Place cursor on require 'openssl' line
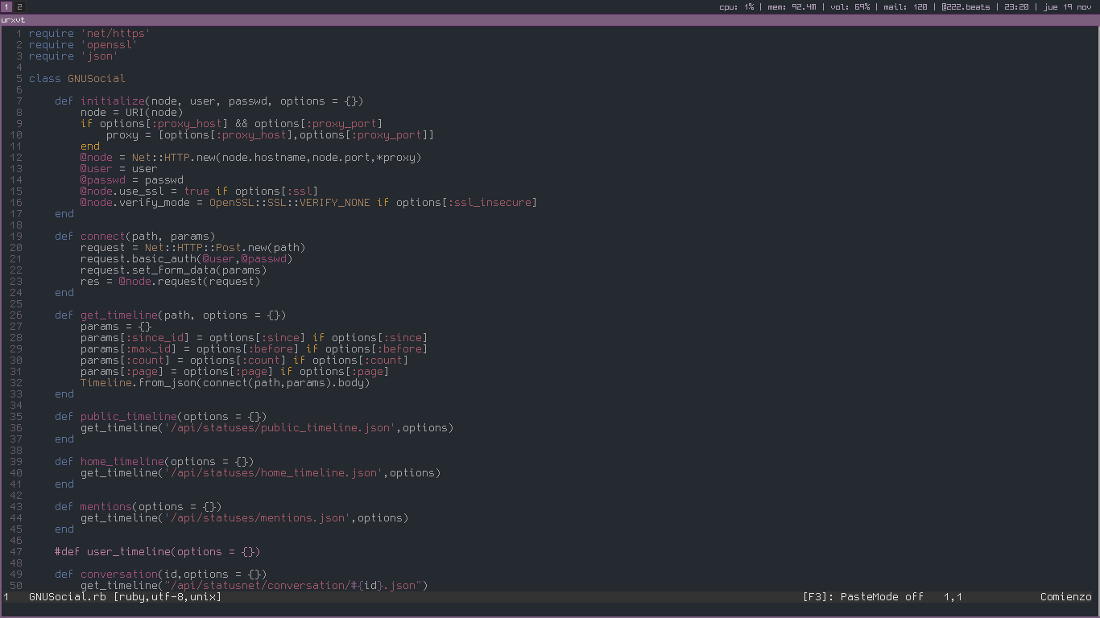The width and height of the screenshot is (1100, 618). point(83,44)
